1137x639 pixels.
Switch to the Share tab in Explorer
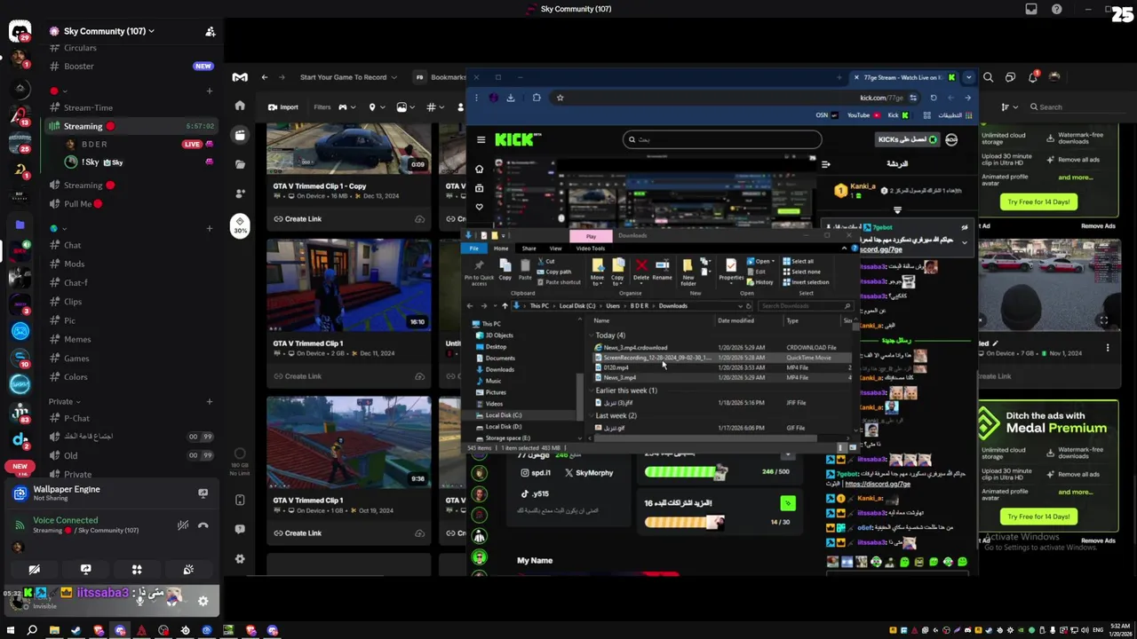pyautogui.click(x=529, y=248)
